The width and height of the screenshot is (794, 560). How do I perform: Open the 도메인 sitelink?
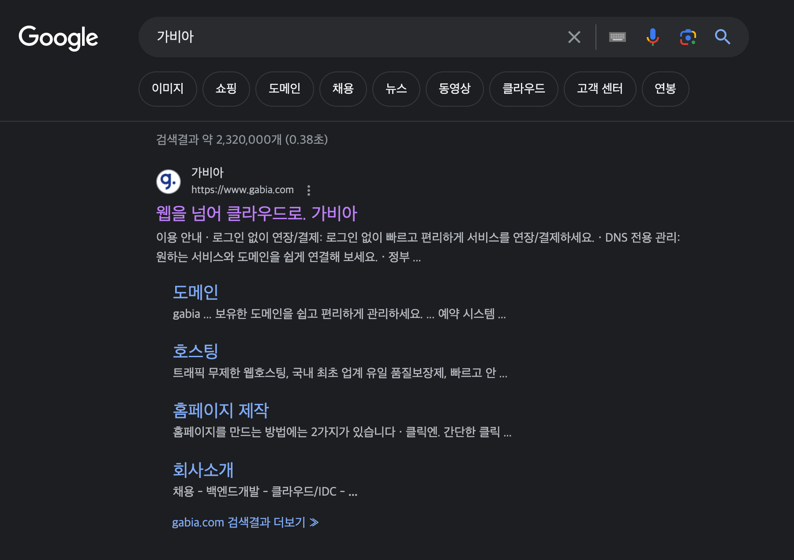click(x=195, y=292)
